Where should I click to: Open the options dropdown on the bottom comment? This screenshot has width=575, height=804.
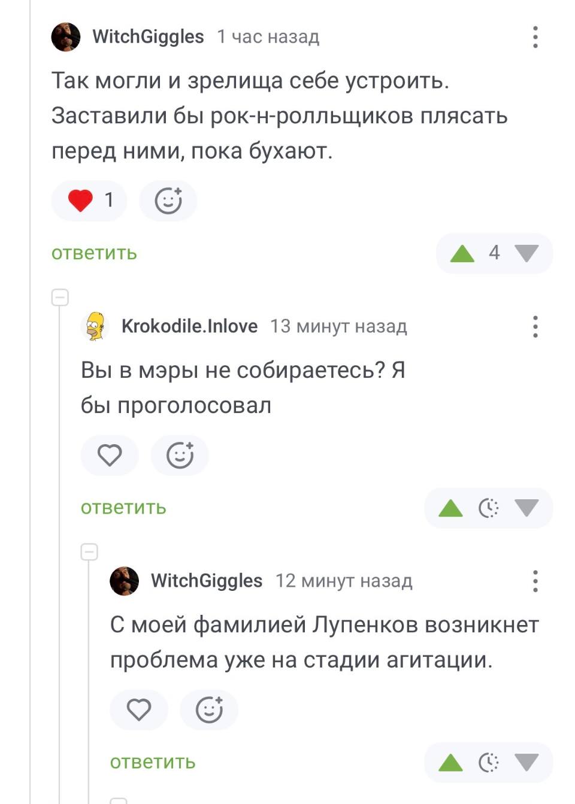coord(535,581)
